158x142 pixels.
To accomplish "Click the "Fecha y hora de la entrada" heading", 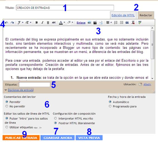I will tap(127, 97).
